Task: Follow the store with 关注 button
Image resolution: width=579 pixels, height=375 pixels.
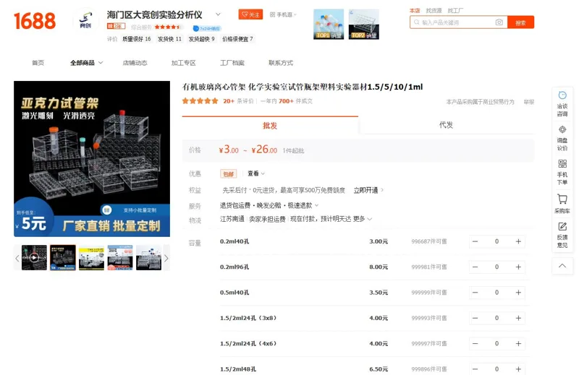Action: click(x=250, y=14)
